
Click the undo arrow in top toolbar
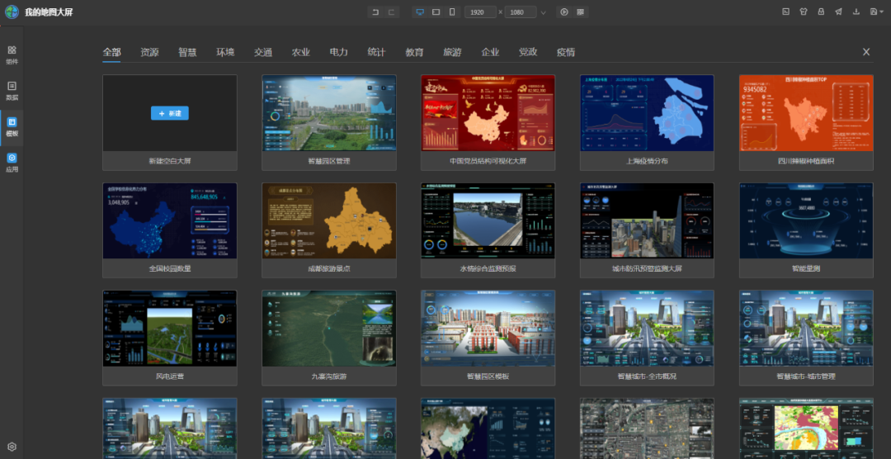(x=375, y=12)
